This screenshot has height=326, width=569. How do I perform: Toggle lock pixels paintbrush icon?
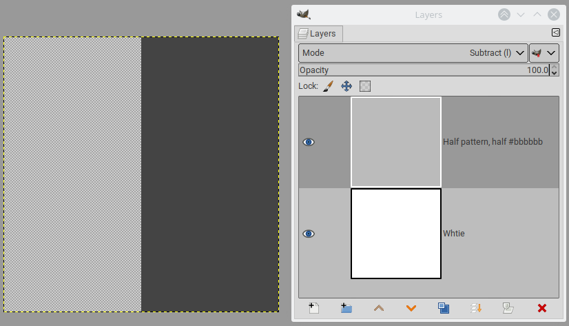(328, 86)
